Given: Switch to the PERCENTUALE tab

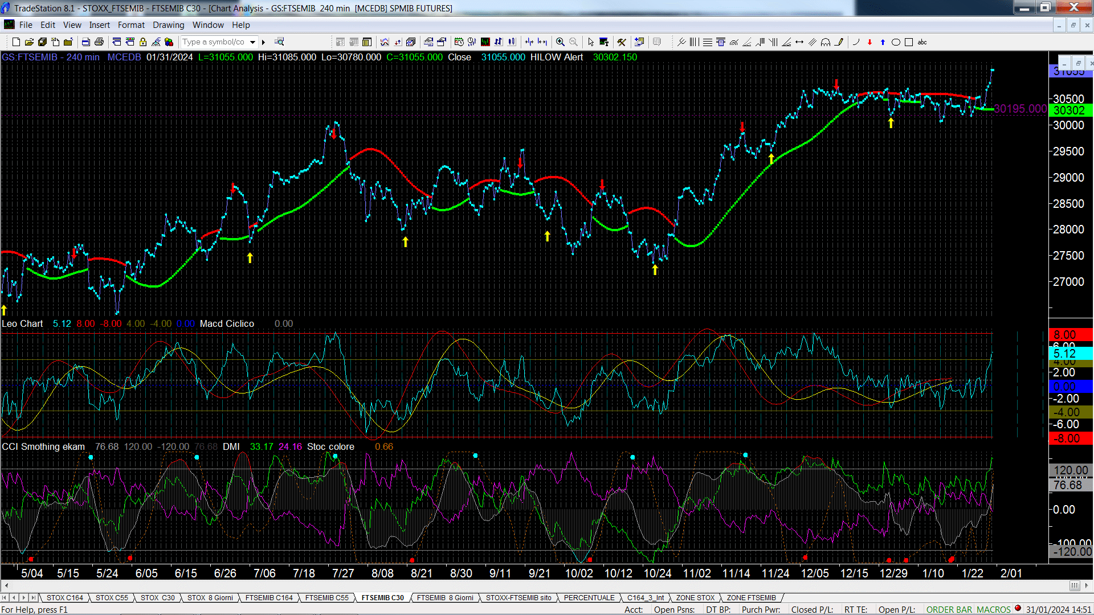Looking at the screenshot, I should coord(589,598).
